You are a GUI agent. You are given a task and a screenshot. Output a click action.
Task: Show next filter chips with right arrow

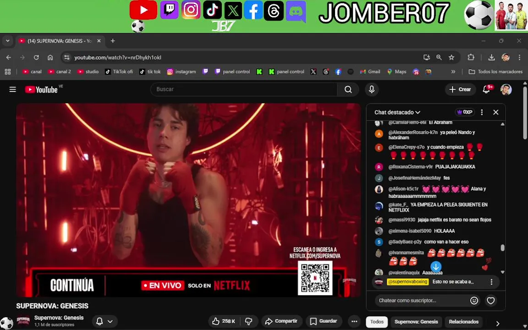point(498,323)
